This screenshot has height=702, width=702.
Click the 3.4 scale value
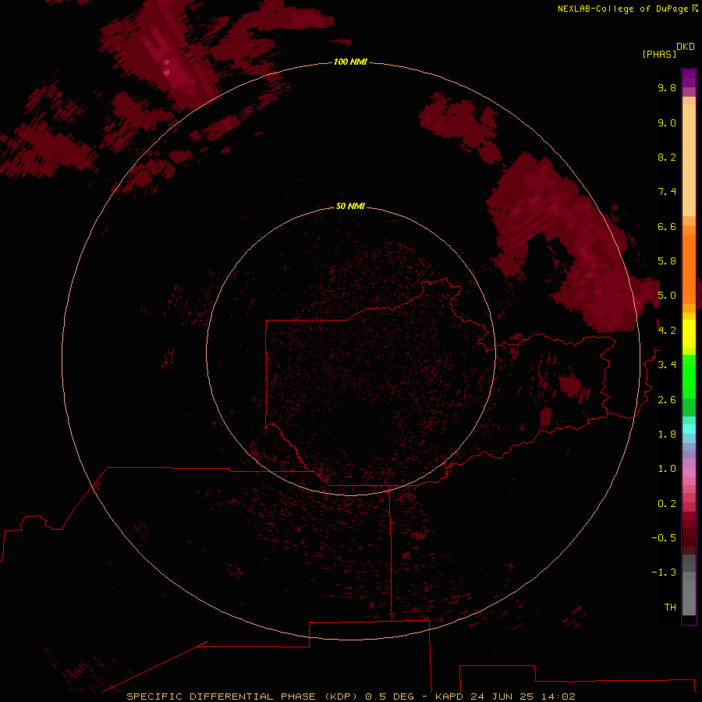[x=667, y=365]
